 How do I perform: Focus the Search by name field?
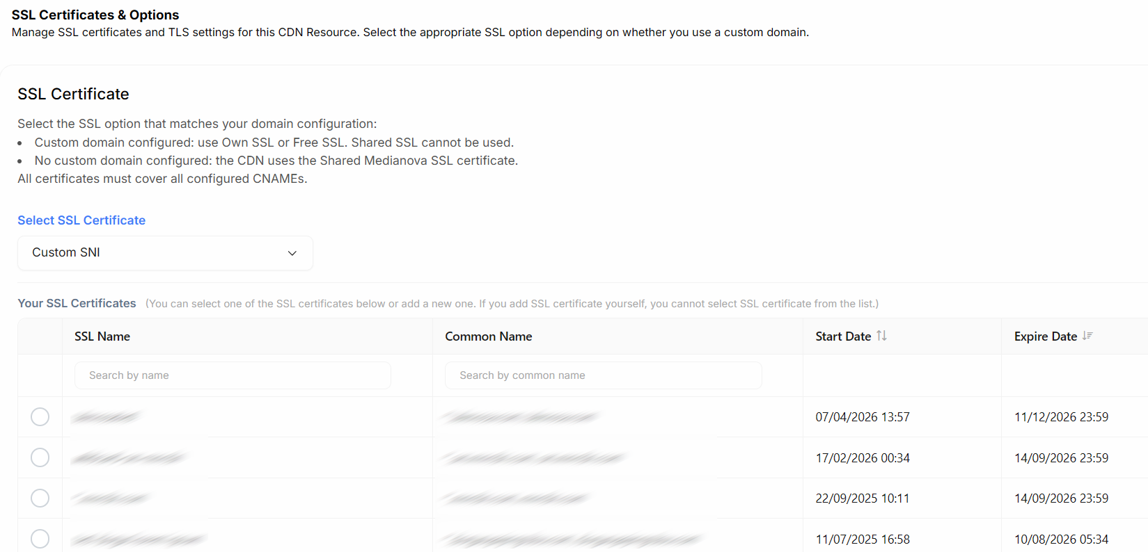click(233, 375)
